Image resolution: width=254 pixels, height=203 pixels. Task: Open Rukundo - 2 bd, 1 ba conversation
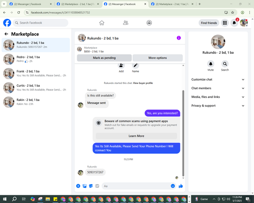click(x=36, y=45)
